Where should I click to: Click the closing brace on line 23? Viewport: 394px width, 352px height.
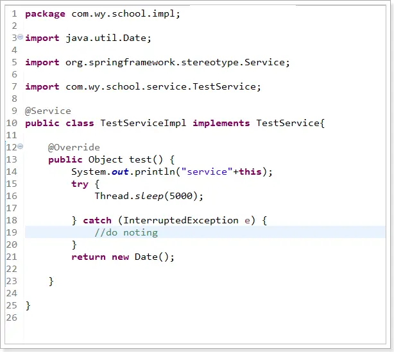pyautogui.click(x=51, y=282)
